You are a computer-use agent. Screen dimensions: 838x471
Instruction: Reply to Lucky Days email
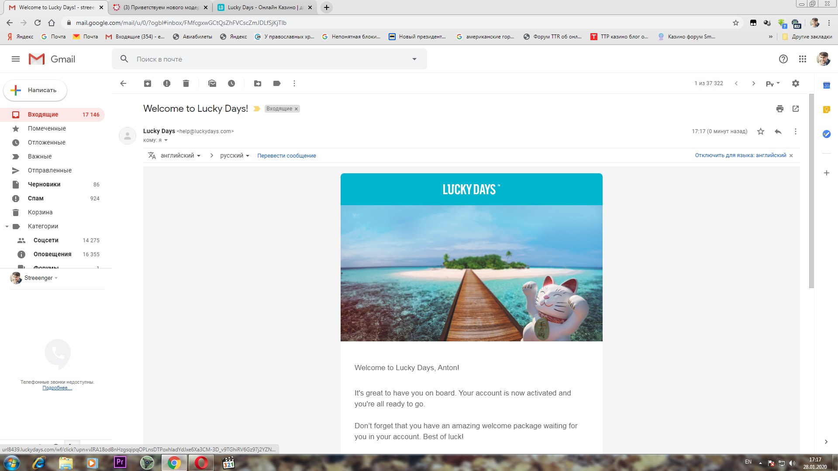[x=778, y=131]
